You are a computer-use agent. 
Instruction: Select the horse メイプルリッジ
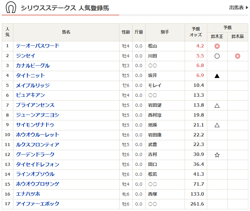click(33, 85)
